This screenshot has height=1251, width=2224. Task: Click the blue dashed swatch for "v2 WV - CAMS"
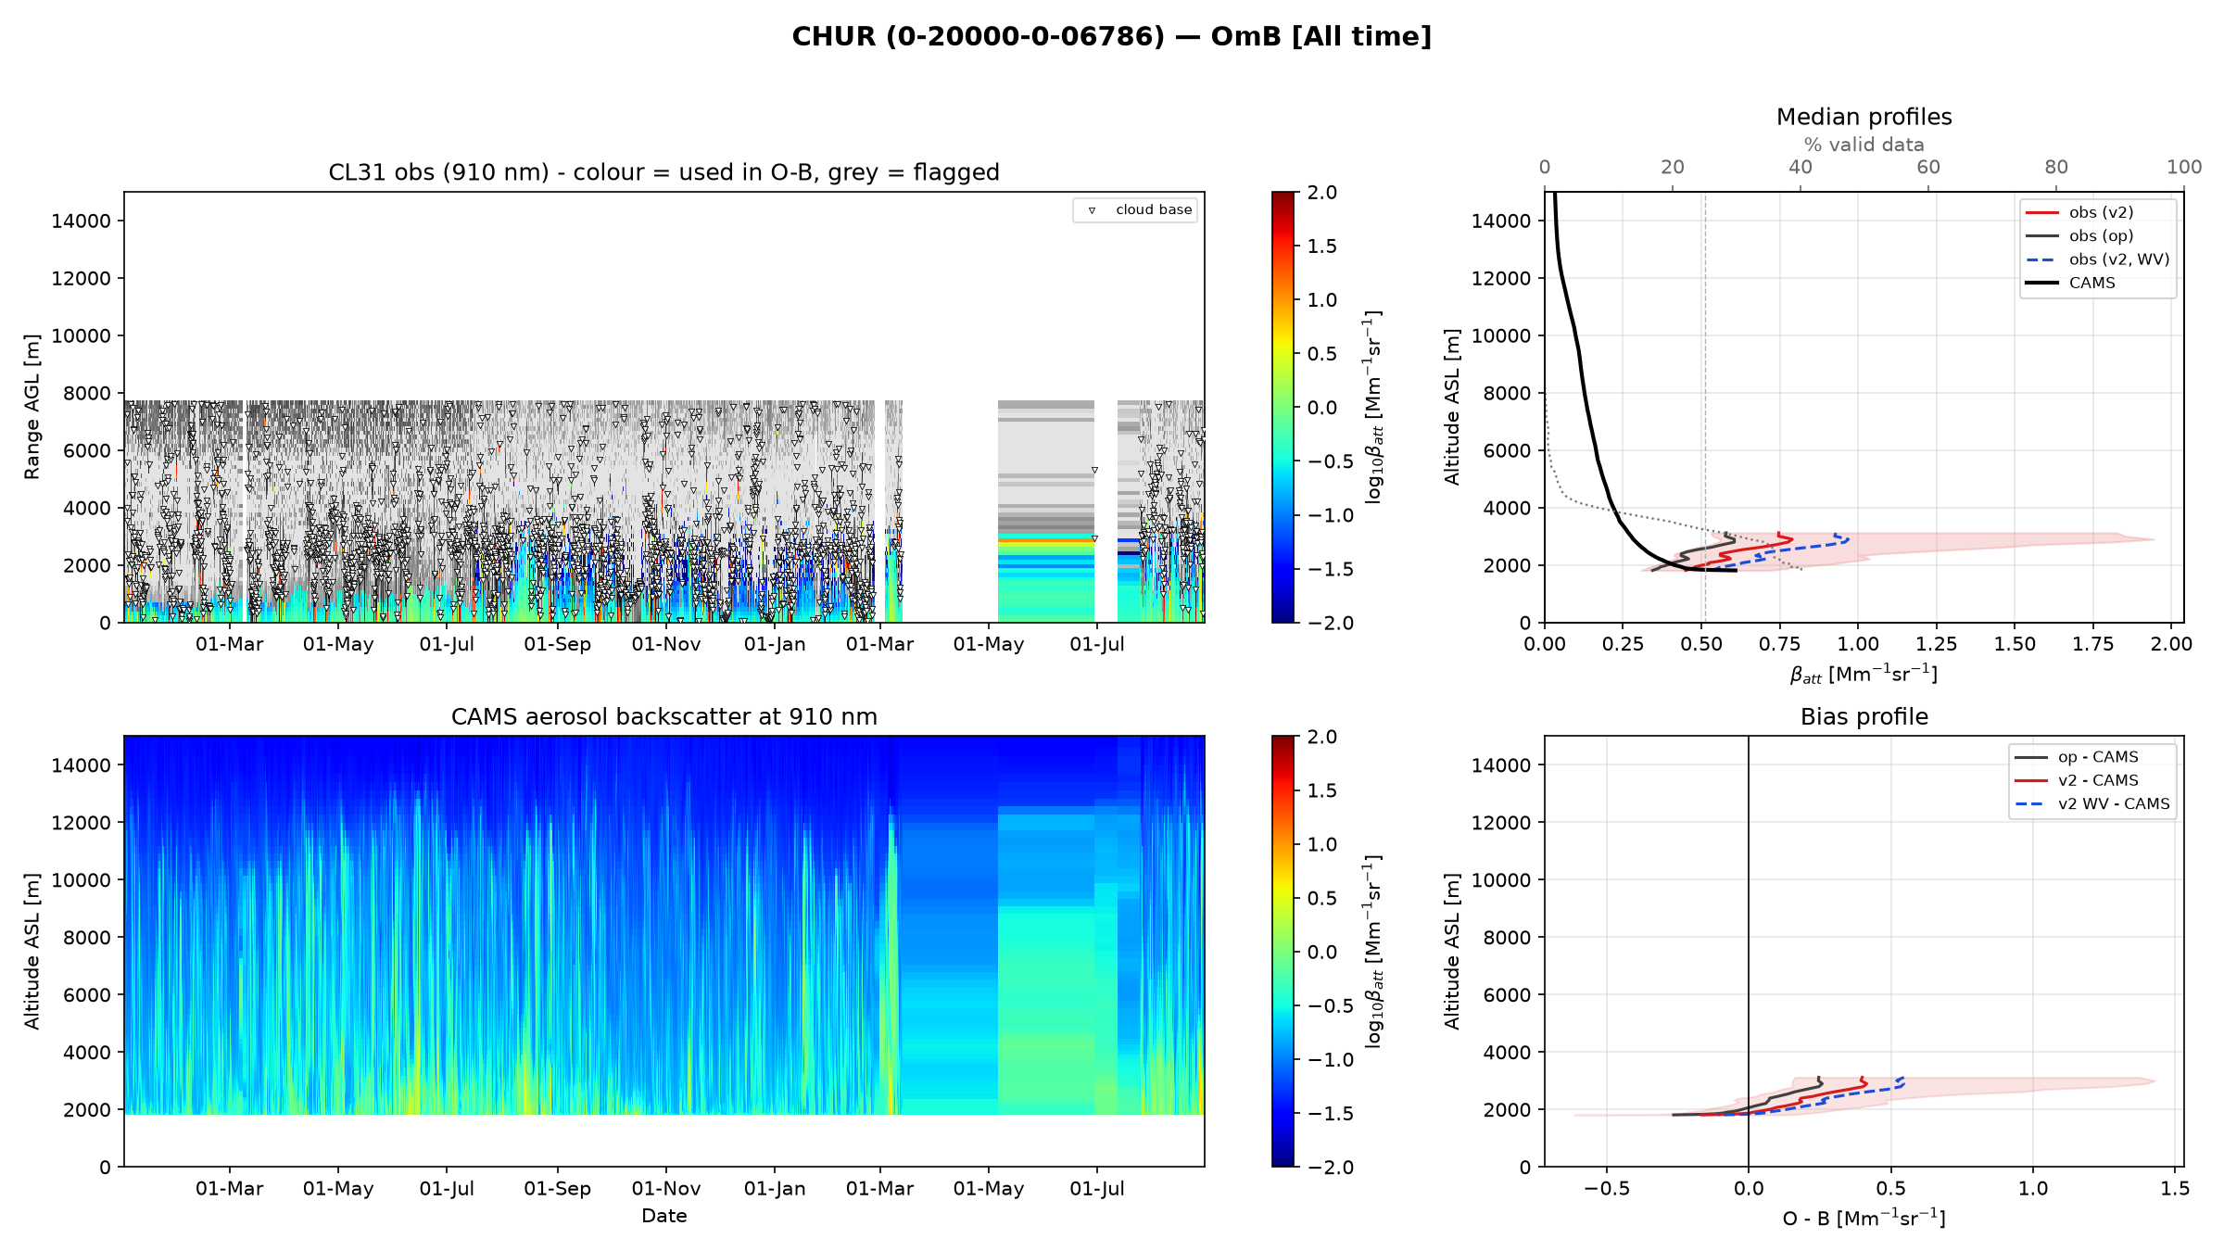pyautogui.click(x=2029, y=804)
